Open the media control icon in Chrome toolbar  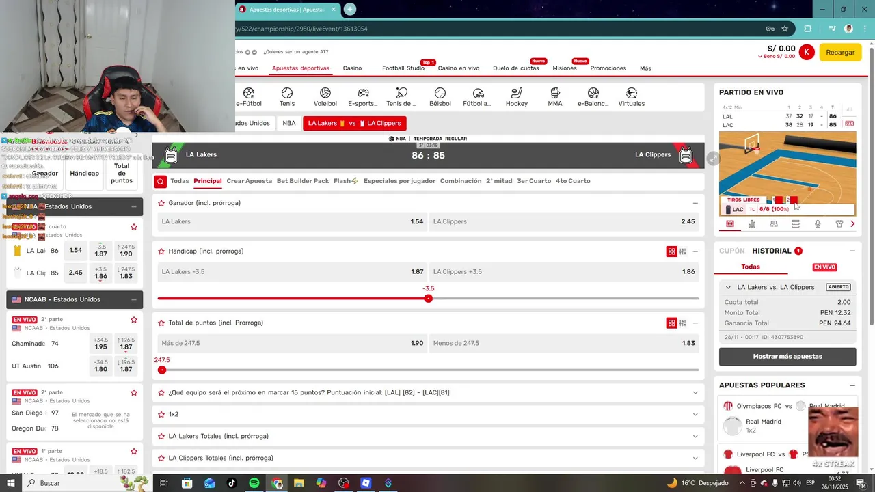tap(832, 29)
